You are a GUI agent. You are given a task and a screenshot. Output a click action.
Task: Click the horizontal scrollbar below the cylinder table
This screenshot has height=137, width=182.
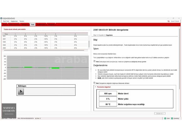pyautogui.click(x=44, y=50)
